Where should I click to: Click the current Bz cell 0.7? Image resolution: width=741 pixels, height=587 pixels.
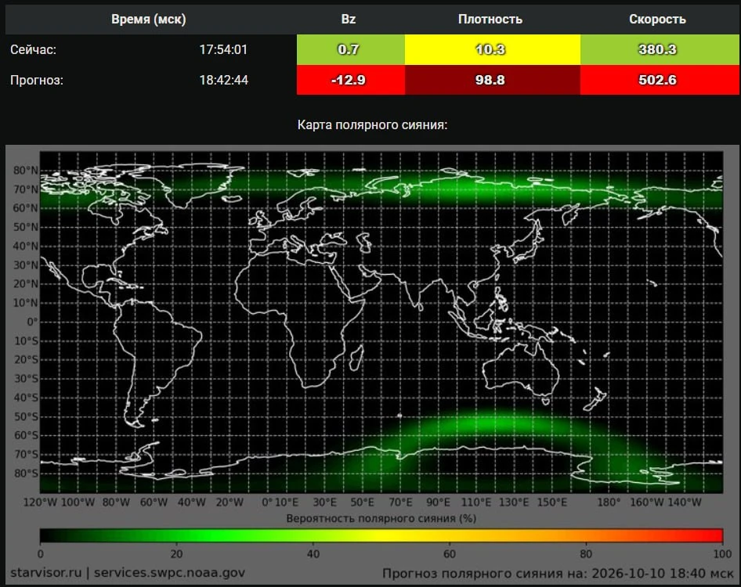(x=351, y=49)
